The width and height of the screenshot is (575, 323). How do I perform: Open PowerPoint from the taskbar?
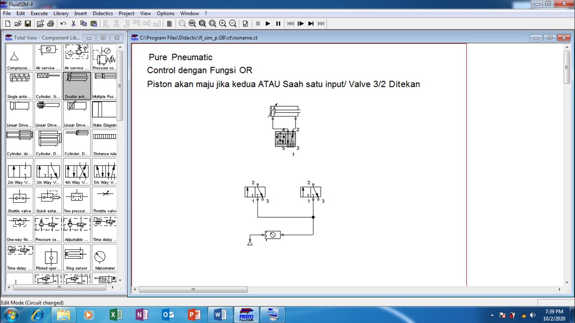194,315
